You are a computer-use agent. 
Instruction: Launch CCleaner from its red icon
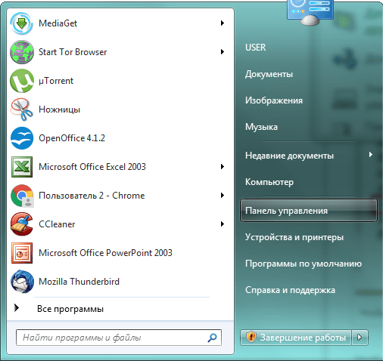22,224
